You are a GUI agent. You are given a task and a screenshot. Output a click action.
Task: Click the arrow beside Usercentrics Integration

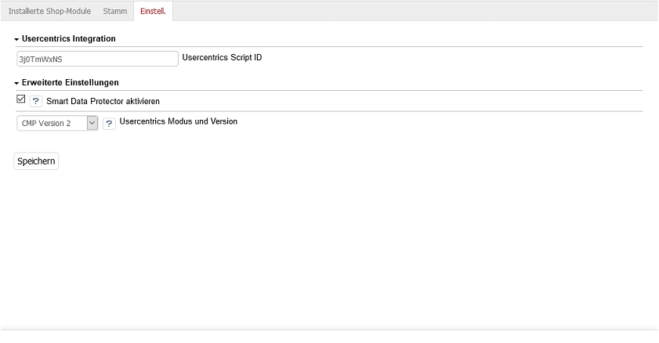[16, 39]
